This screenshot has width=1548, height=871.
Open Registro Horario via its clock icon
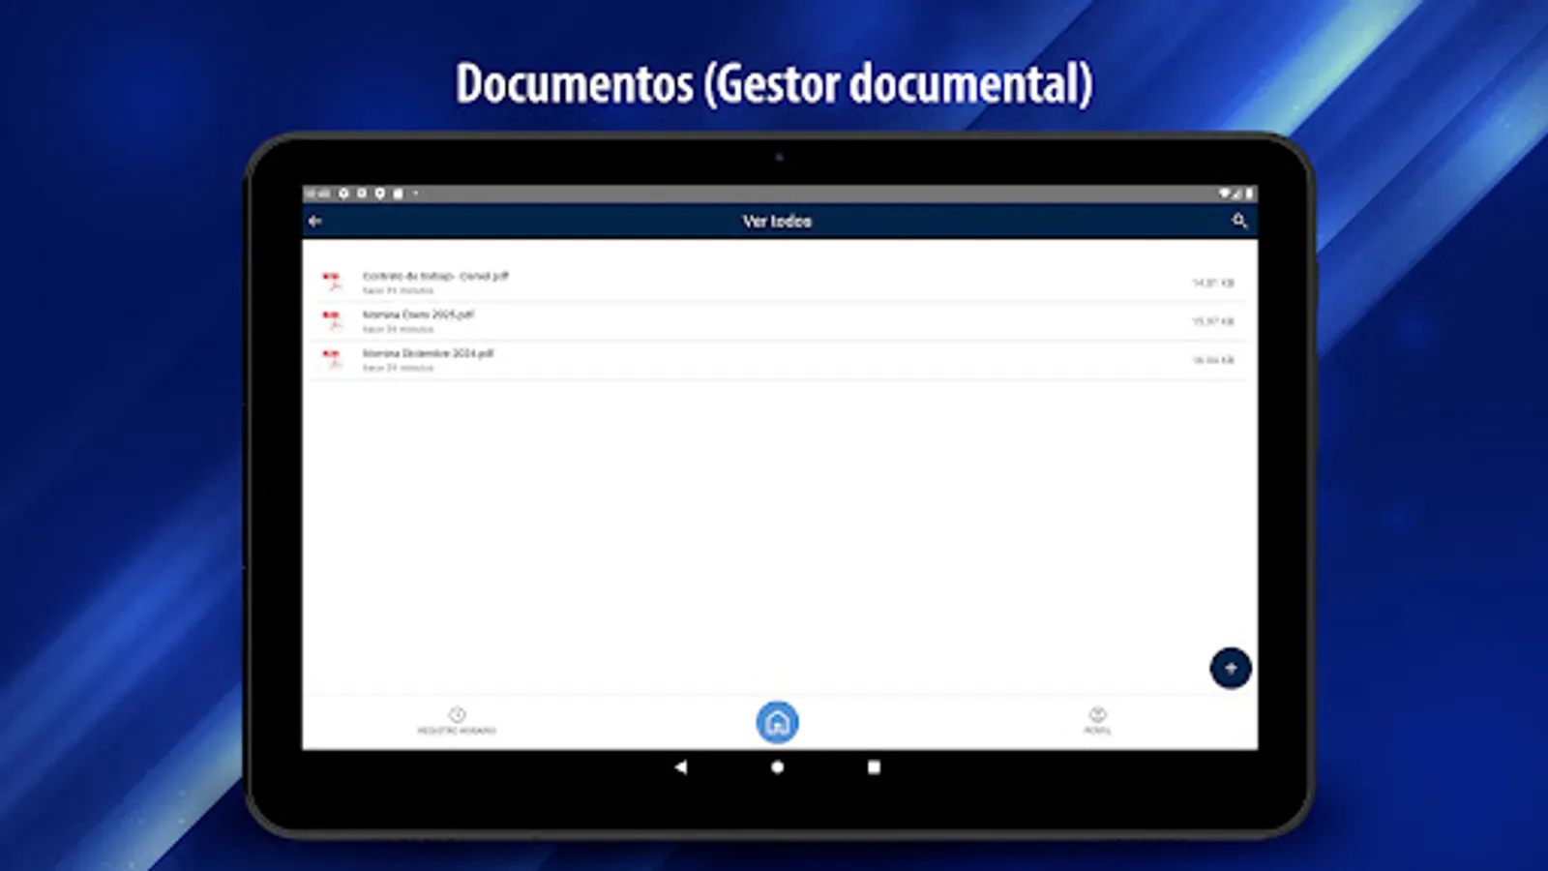point(455,716)
